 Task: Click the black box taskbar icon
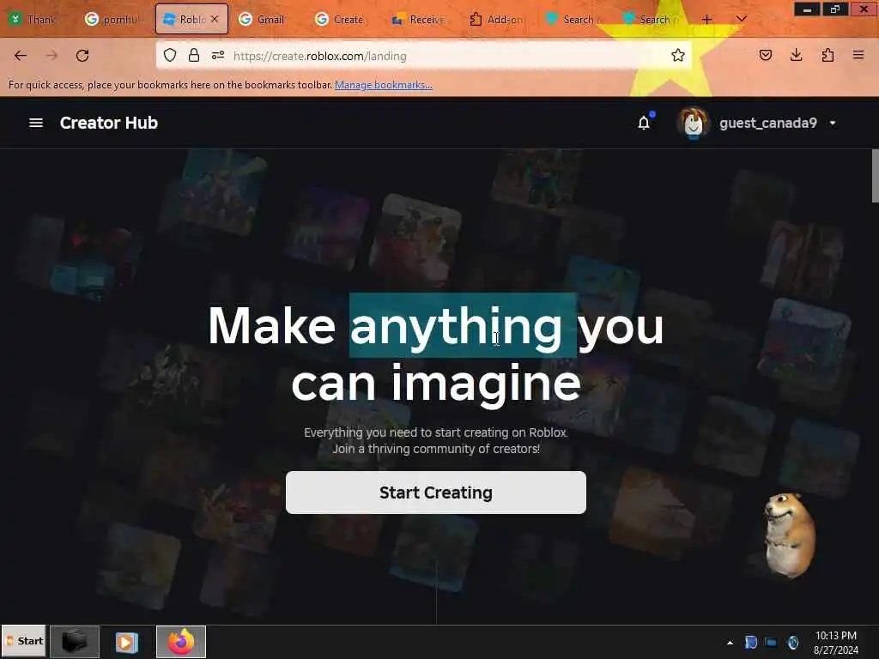tap(75, 641)
